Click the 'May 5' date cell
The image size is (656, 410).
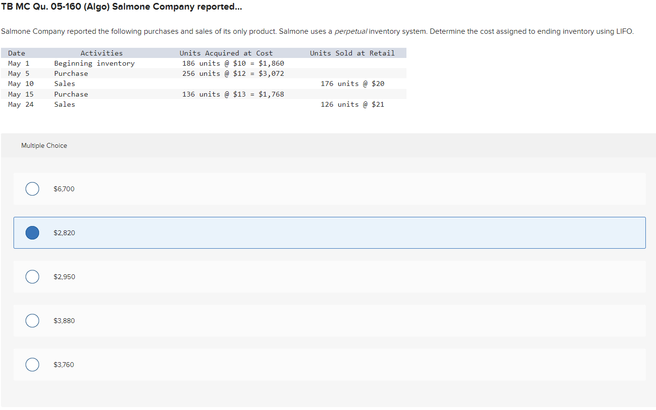[x=19, y=73]
